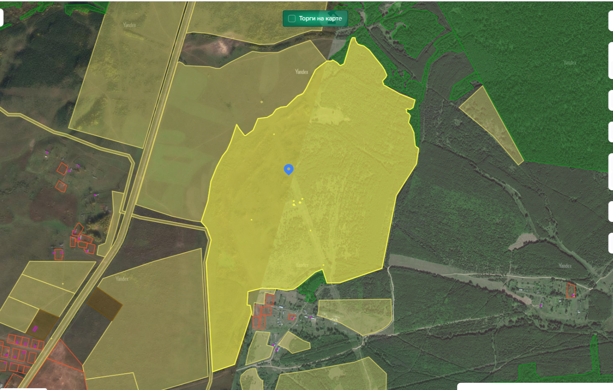The height and width of the screenshot is (390, 613).
Task: Select the yellow parcel at the top center
Action: click(x=256, y=23)
